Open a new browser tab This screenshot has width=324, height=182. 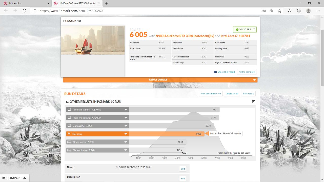coord(106,3)
